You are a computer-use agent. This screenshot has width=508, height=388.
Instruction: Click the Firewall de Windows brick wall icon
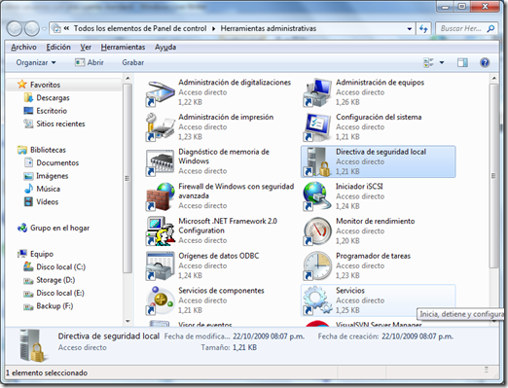coord(161,197)
